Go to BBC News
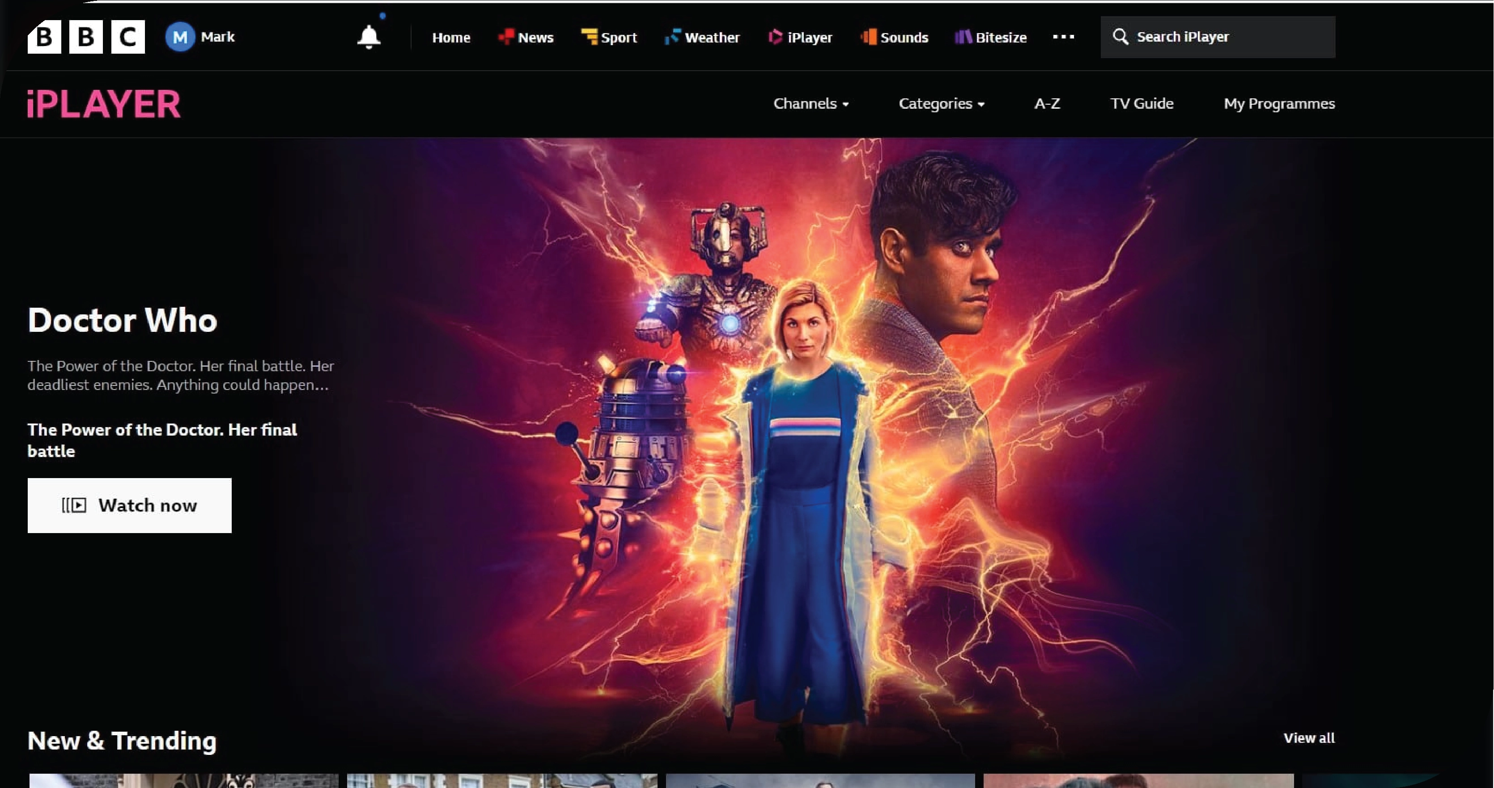 pyautogui.click(x=526, y=37)
